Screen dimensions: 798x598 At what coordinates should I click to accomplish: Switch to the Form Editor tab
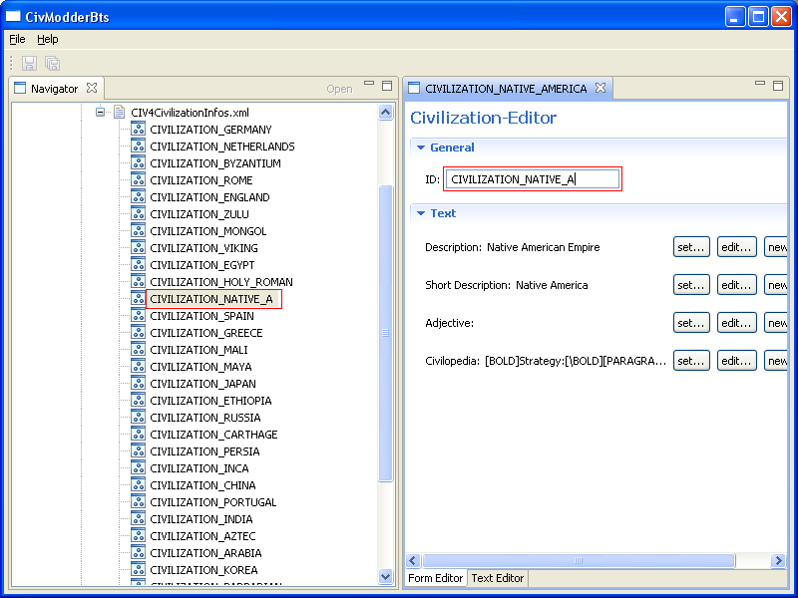pyautogui.click(x=436, y=578)
